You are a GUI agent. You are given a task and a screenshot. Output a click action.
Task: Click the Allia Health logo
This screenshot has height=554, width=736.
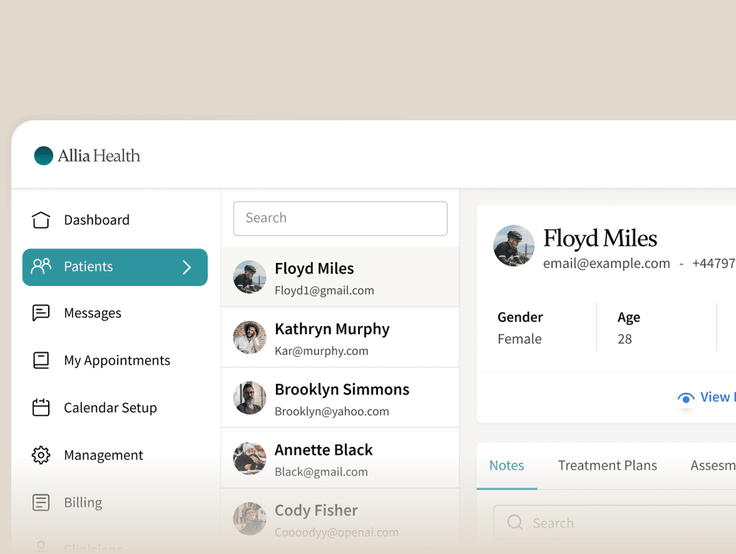click(x=86, y=155)
